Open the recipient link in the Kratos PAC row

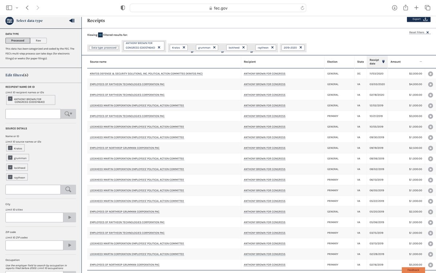tap(265, 74)
